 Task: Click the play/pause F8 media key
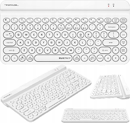click(69, 20)
